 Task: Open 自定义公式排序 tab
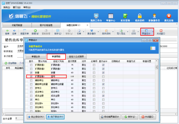[76, 57]
